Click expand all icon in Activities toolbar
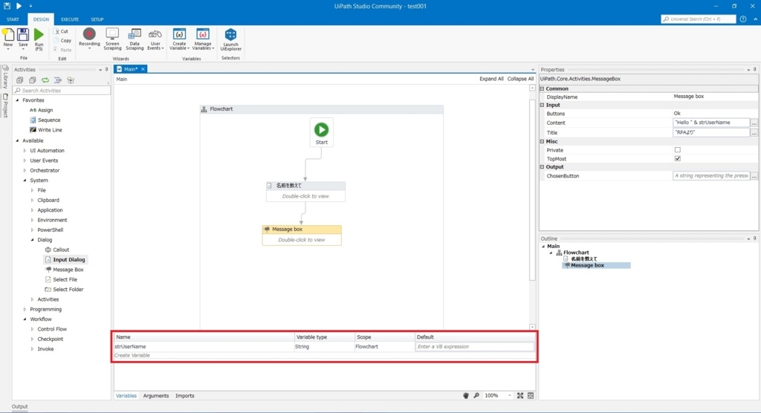The height and width of the screenshot is (413, 761). tap(20, 80)
